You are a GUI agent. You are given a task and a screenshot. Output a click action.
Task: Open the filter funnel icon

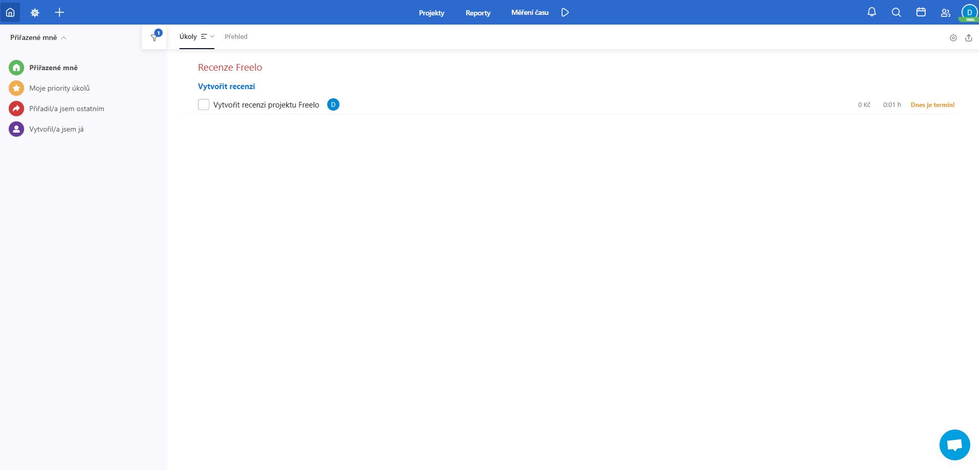(x=154, y=37)
